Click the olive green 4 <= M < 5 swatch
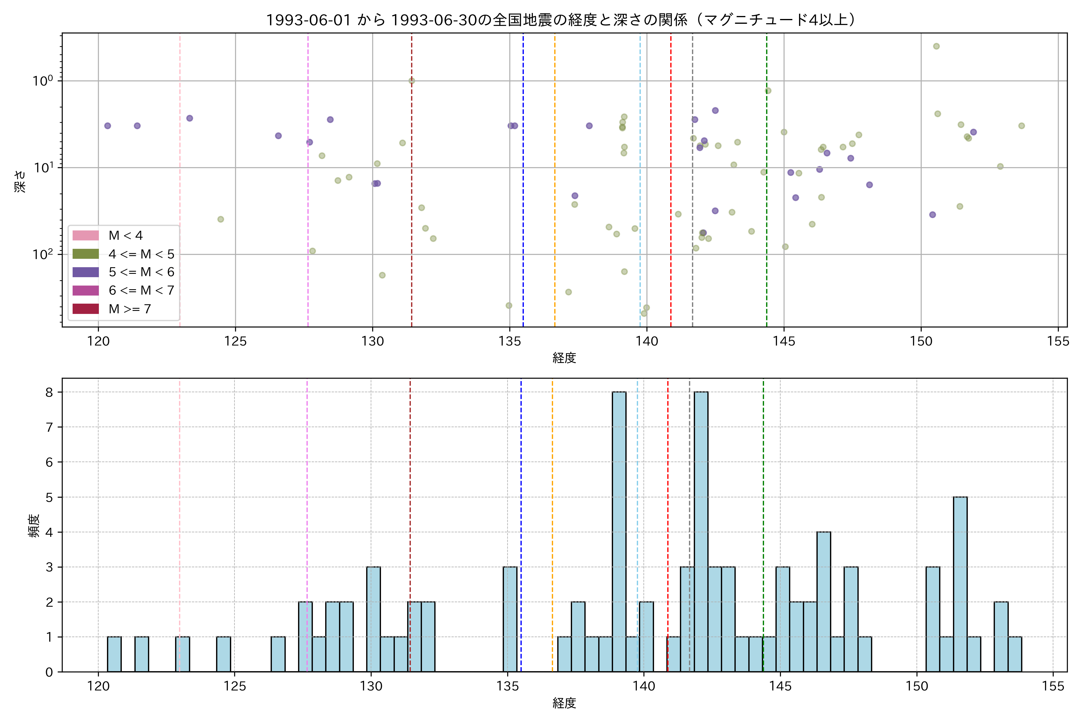 85,254
